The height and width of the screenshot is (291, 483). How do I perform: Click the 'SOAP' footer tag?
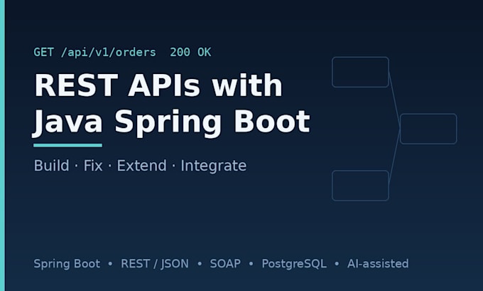click(225, 264)
